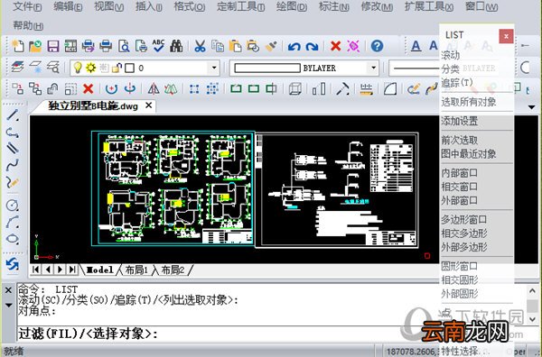
Task: Open the 标注(N) menu
Action: (334, 6)
